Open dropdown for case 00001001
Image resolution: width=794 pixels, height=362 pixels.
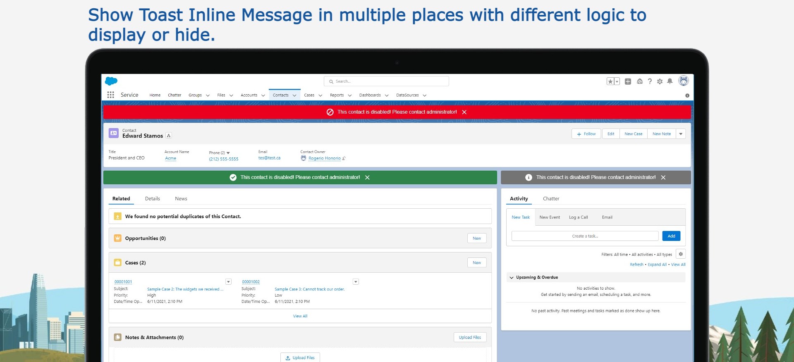tap(228, 282)
